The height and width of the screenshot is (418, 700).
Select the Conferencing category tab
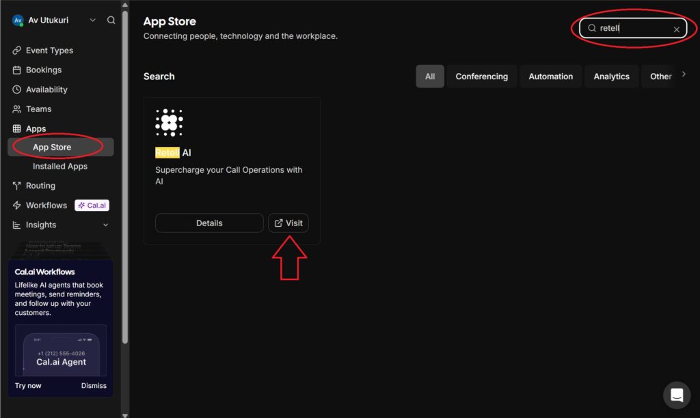click(x=481, y=76)
